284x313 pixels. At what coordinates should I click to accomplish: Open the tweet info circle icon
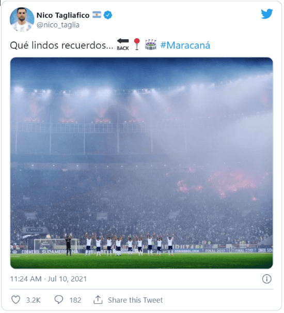266,279
